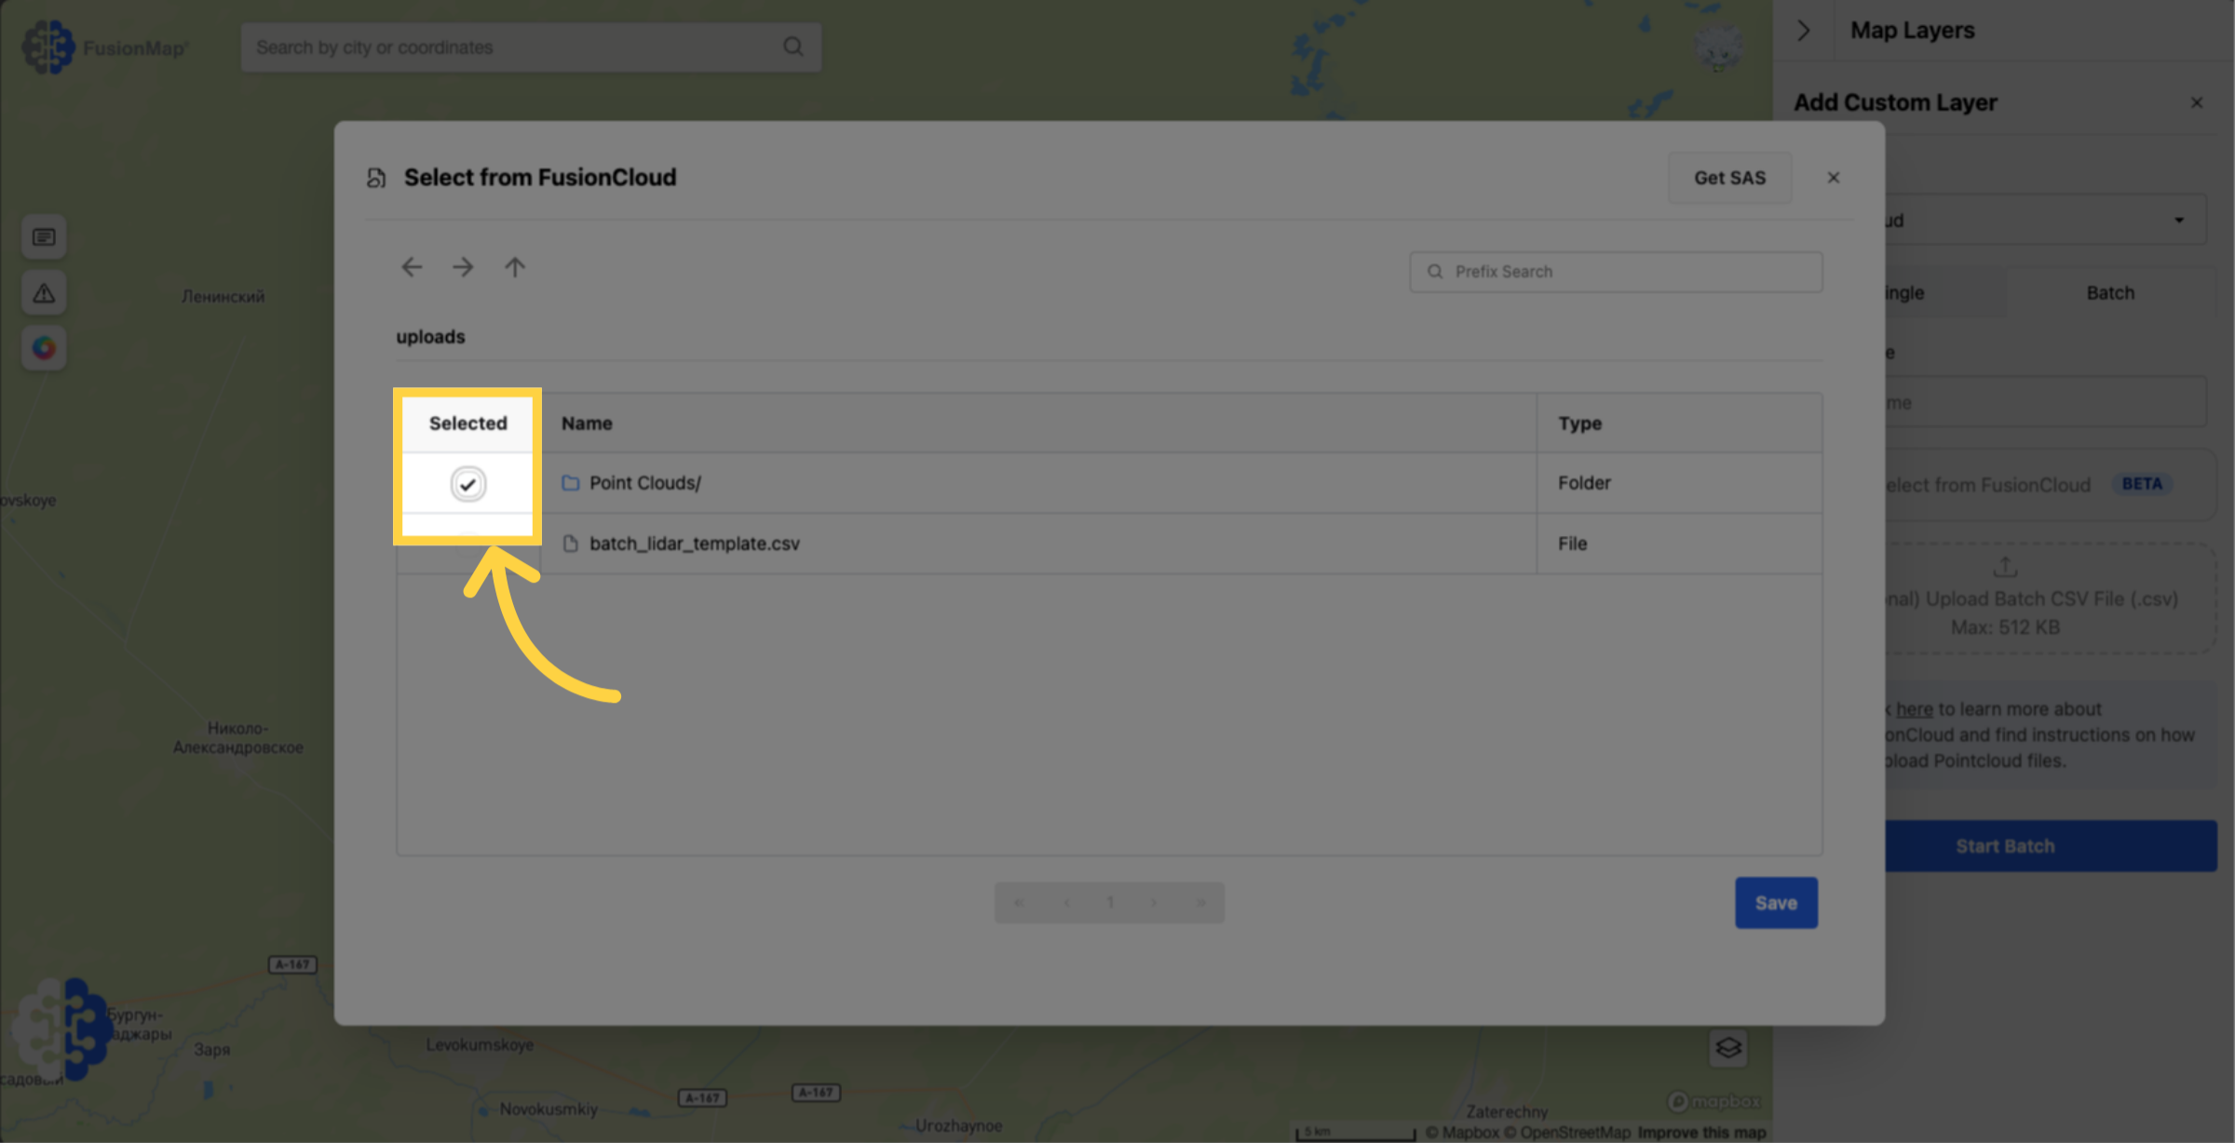Go to next page in pagination
The image size is (2235, 1143).
coord(1153,903)
